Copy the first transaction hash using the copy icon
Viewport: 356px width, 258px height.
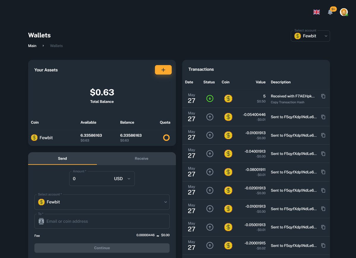pos(323,96)
